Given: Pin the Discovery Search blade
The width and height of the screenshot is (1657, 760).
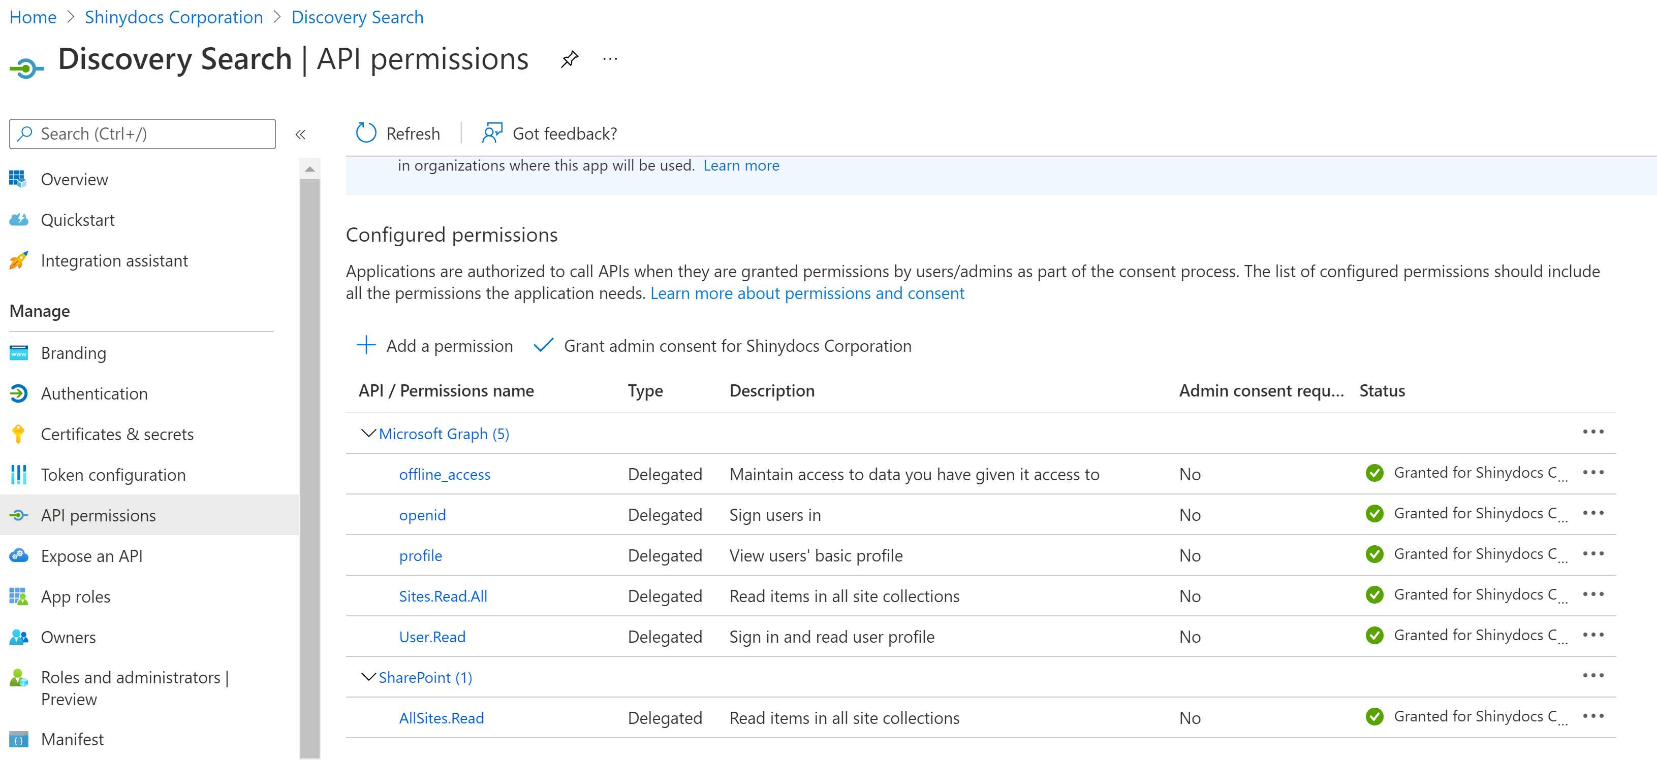Looking at the screenshot, I should click(x=569, y=60).
